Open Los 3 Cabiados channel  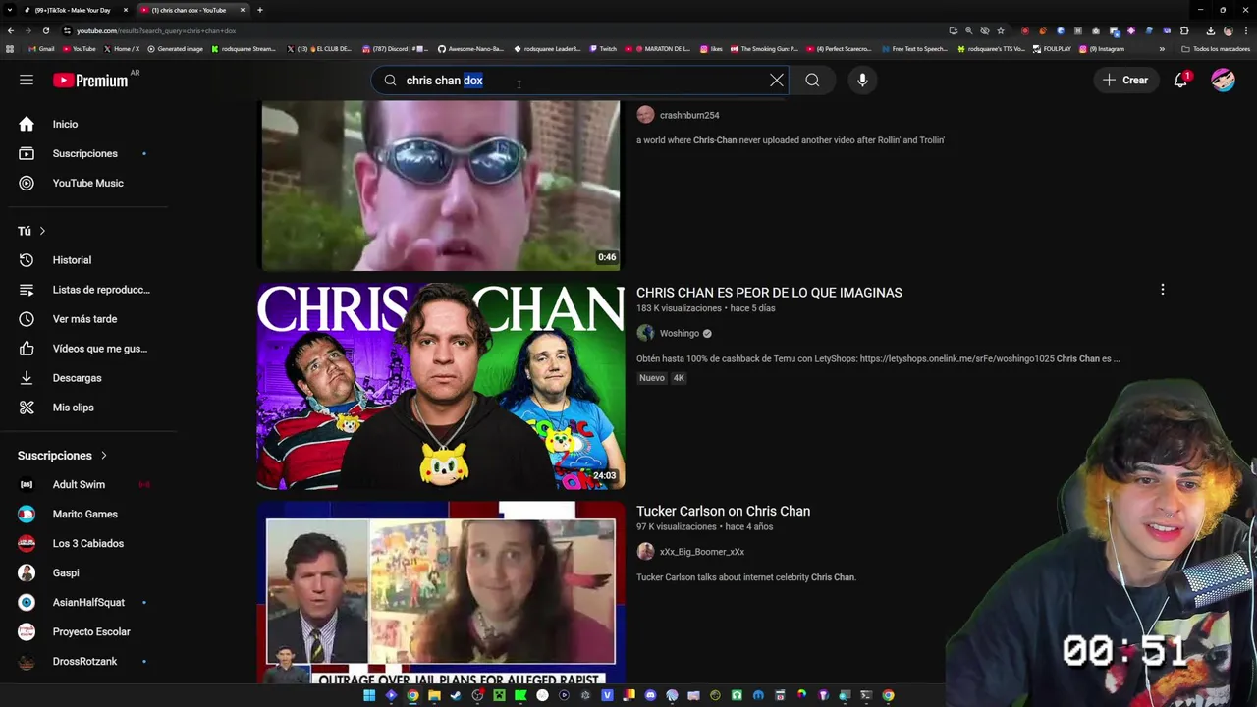(87, 543)
